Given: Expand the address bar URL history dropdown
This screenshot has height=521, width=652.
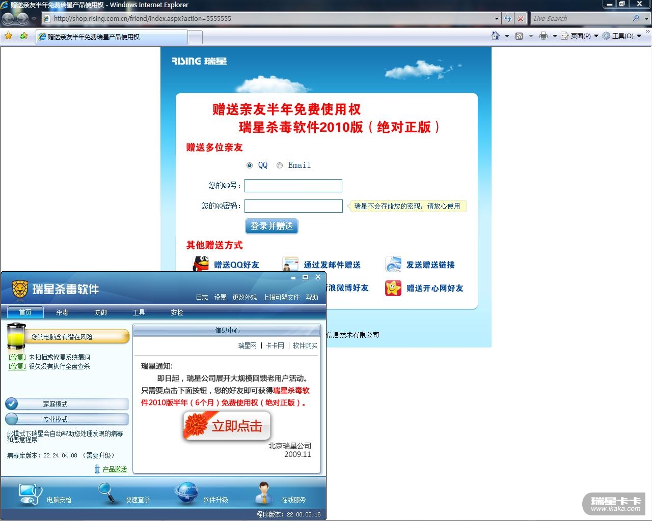Looking at the screenshot, I should click(x=497, y=18).
